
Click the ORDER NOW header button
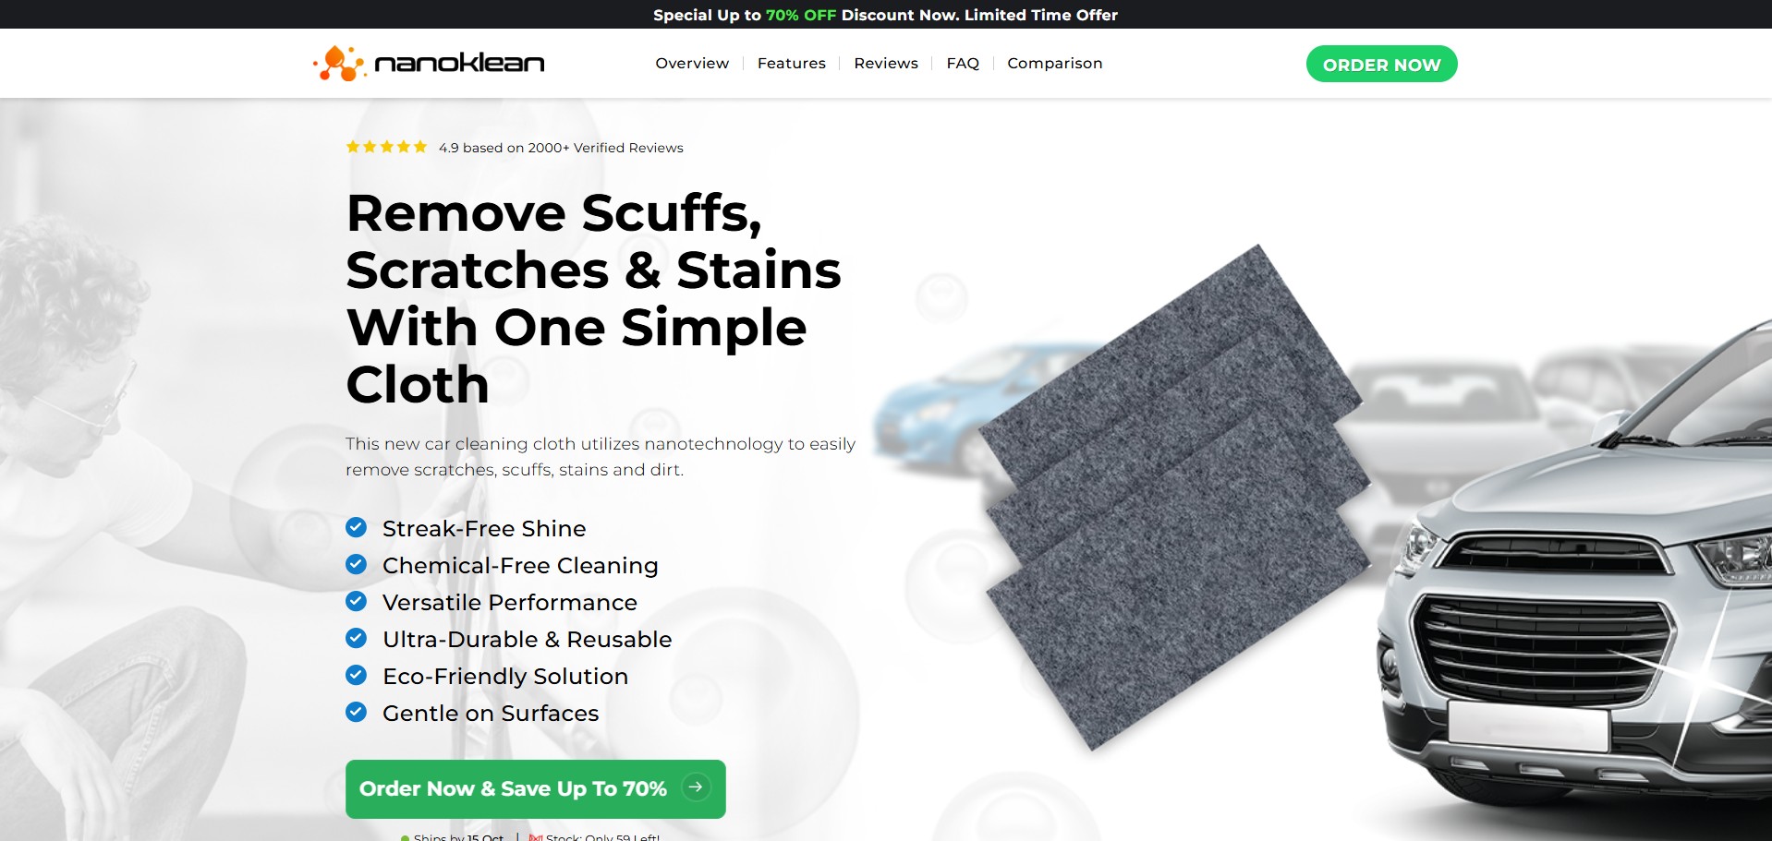(1381, 64)
